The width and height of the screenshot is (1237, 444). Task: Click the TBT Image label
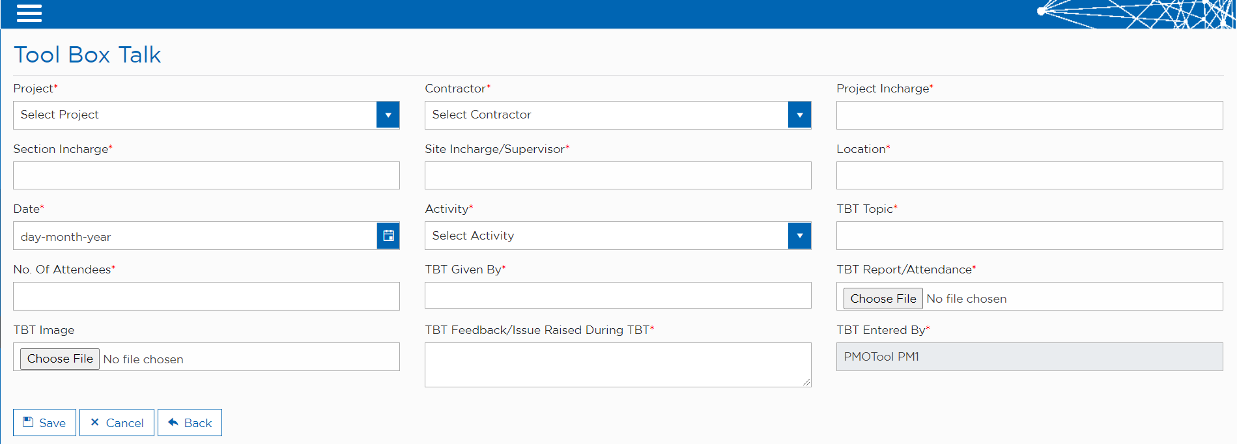[x=44, y=330]
